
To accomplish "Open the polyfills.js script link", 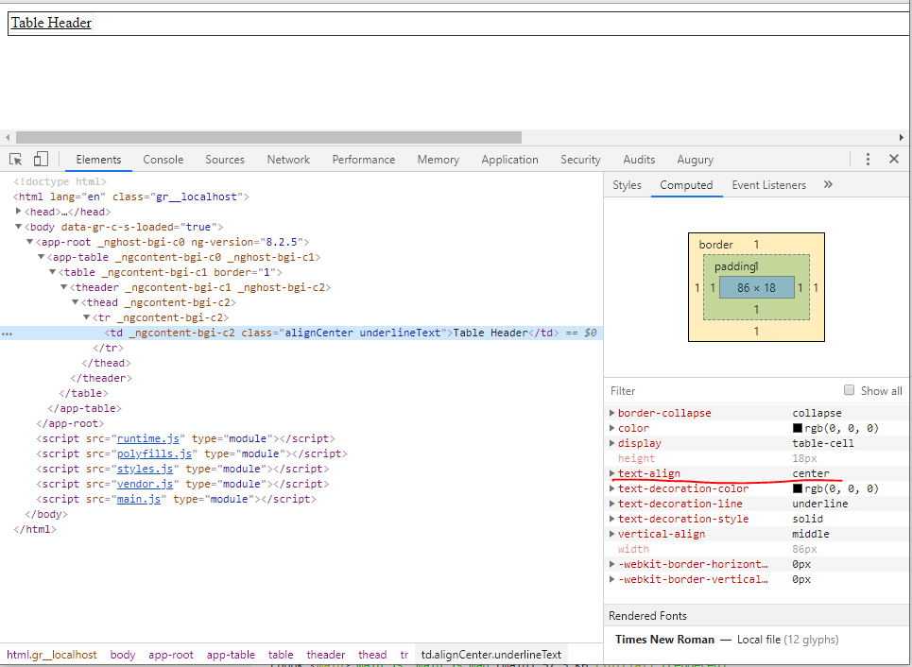I will tap(154, 453).
